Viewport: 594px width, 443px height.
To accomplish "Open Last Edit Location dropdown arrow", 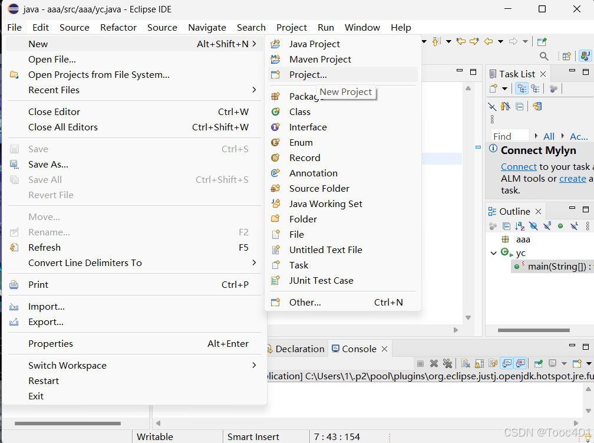I will 448,41.
